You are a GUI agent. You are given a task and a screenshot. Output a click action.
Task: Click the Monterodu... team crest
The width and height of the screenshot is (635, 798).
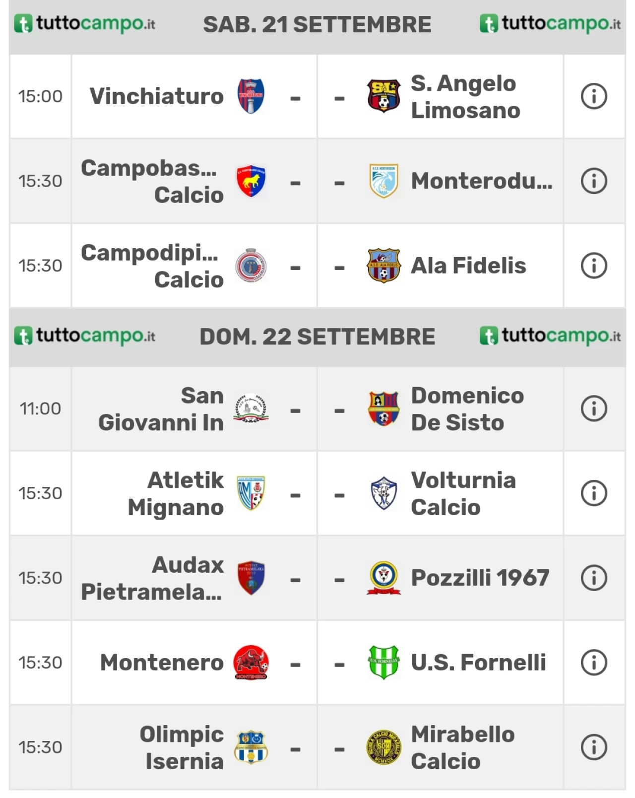[383, 181]
